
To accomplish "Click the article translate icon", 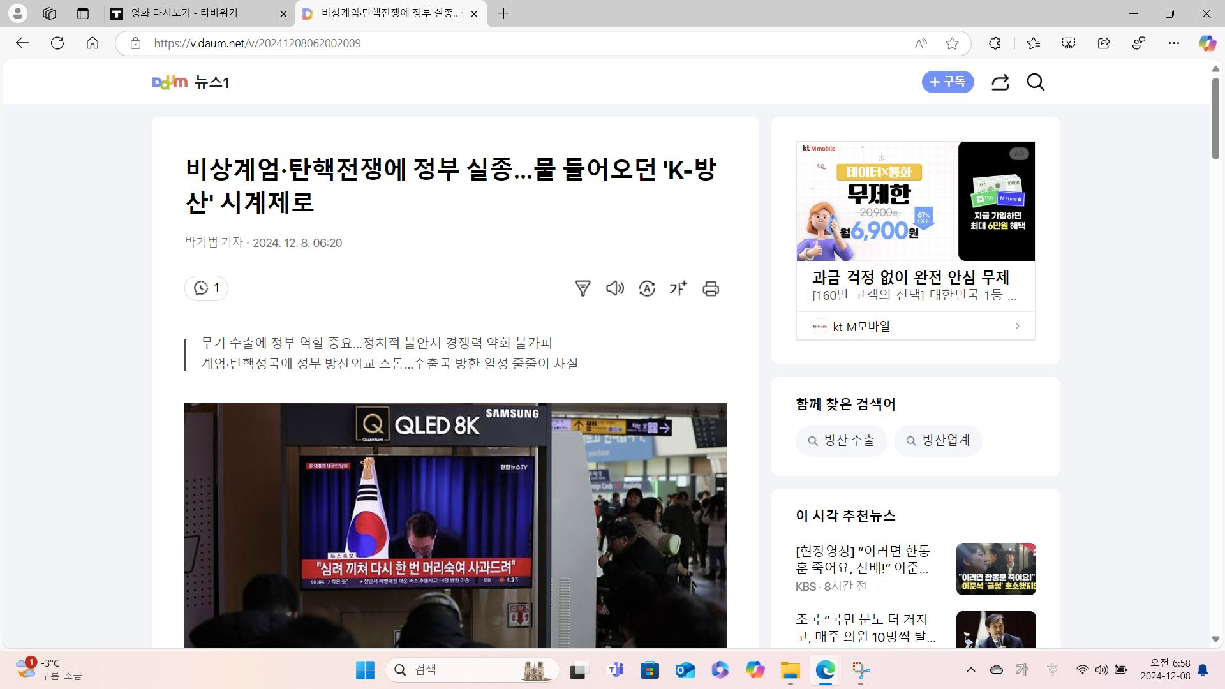I will point(647,288).
